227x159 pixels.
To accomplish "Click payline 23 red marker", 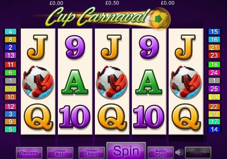I will coord(214,55).
